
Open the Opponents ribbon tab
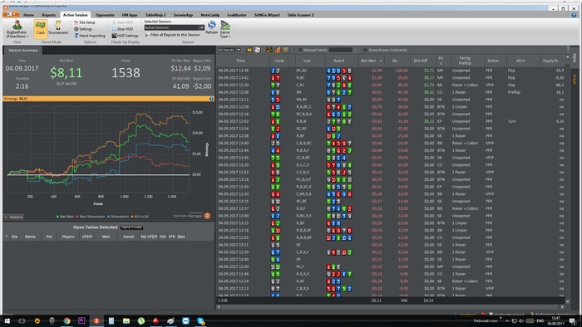(x=105, y=15)
